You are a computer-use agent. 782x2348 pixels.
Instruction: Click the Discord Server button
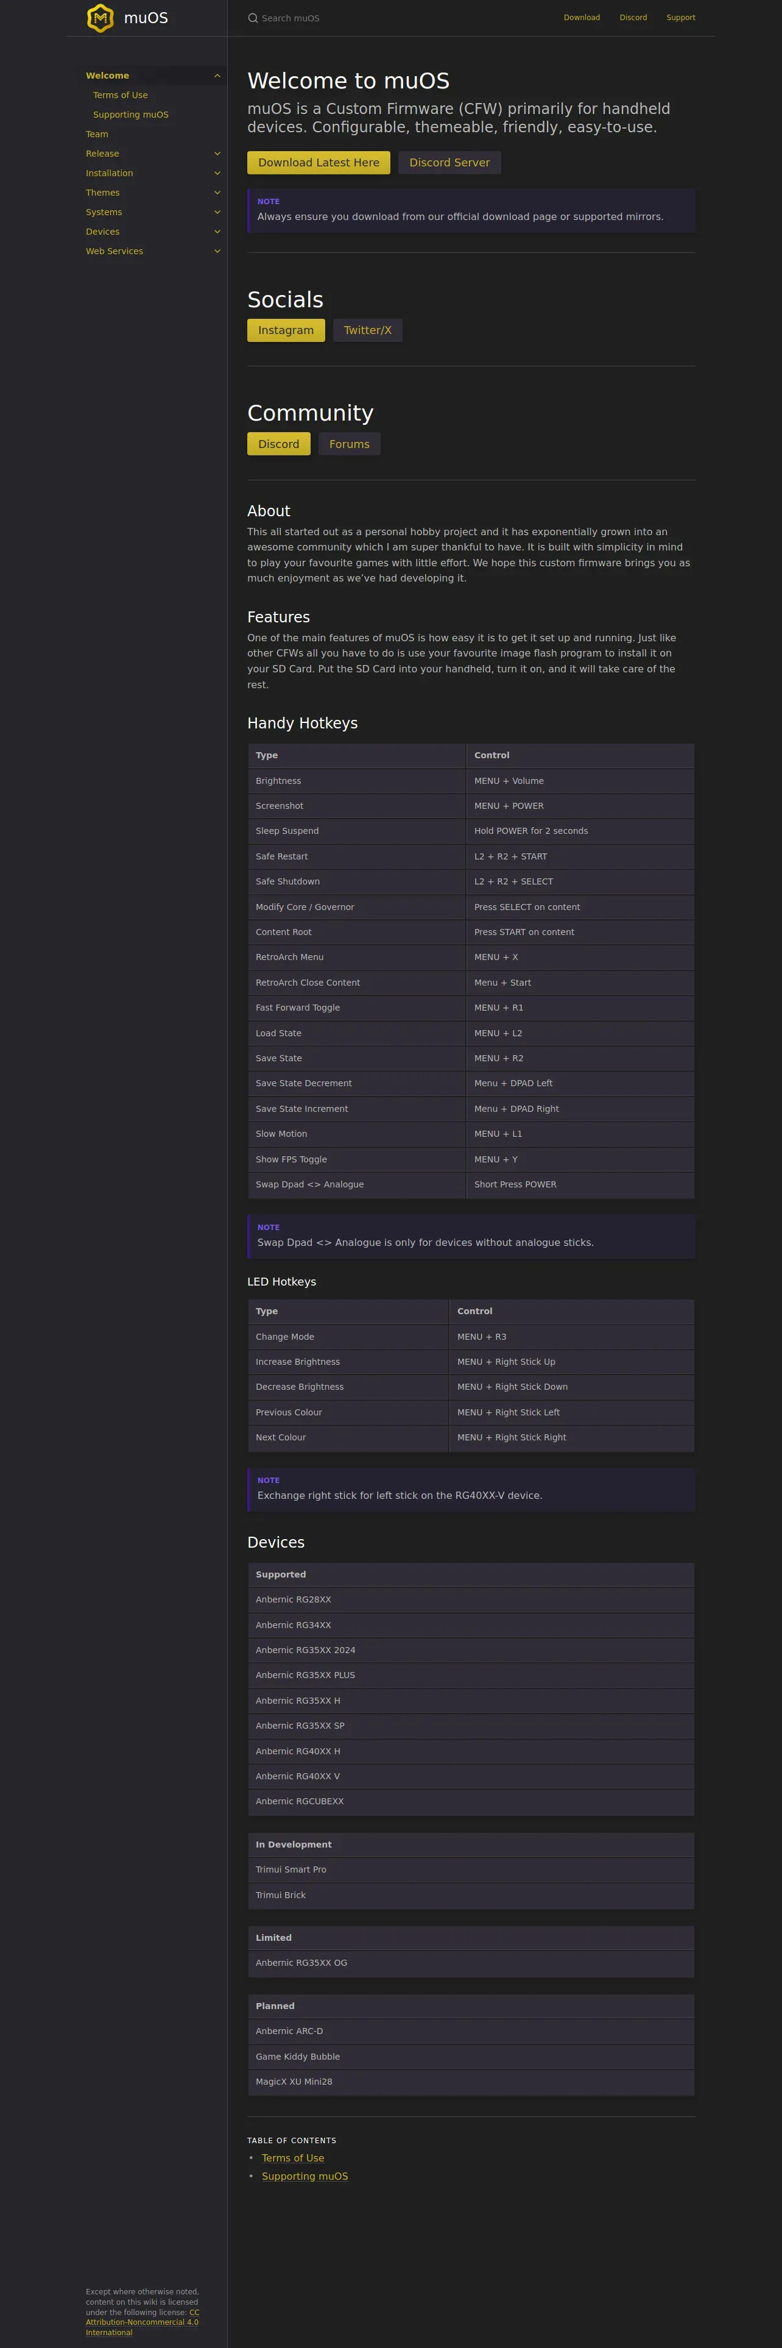pyautogui.click(x=449, y=163)
